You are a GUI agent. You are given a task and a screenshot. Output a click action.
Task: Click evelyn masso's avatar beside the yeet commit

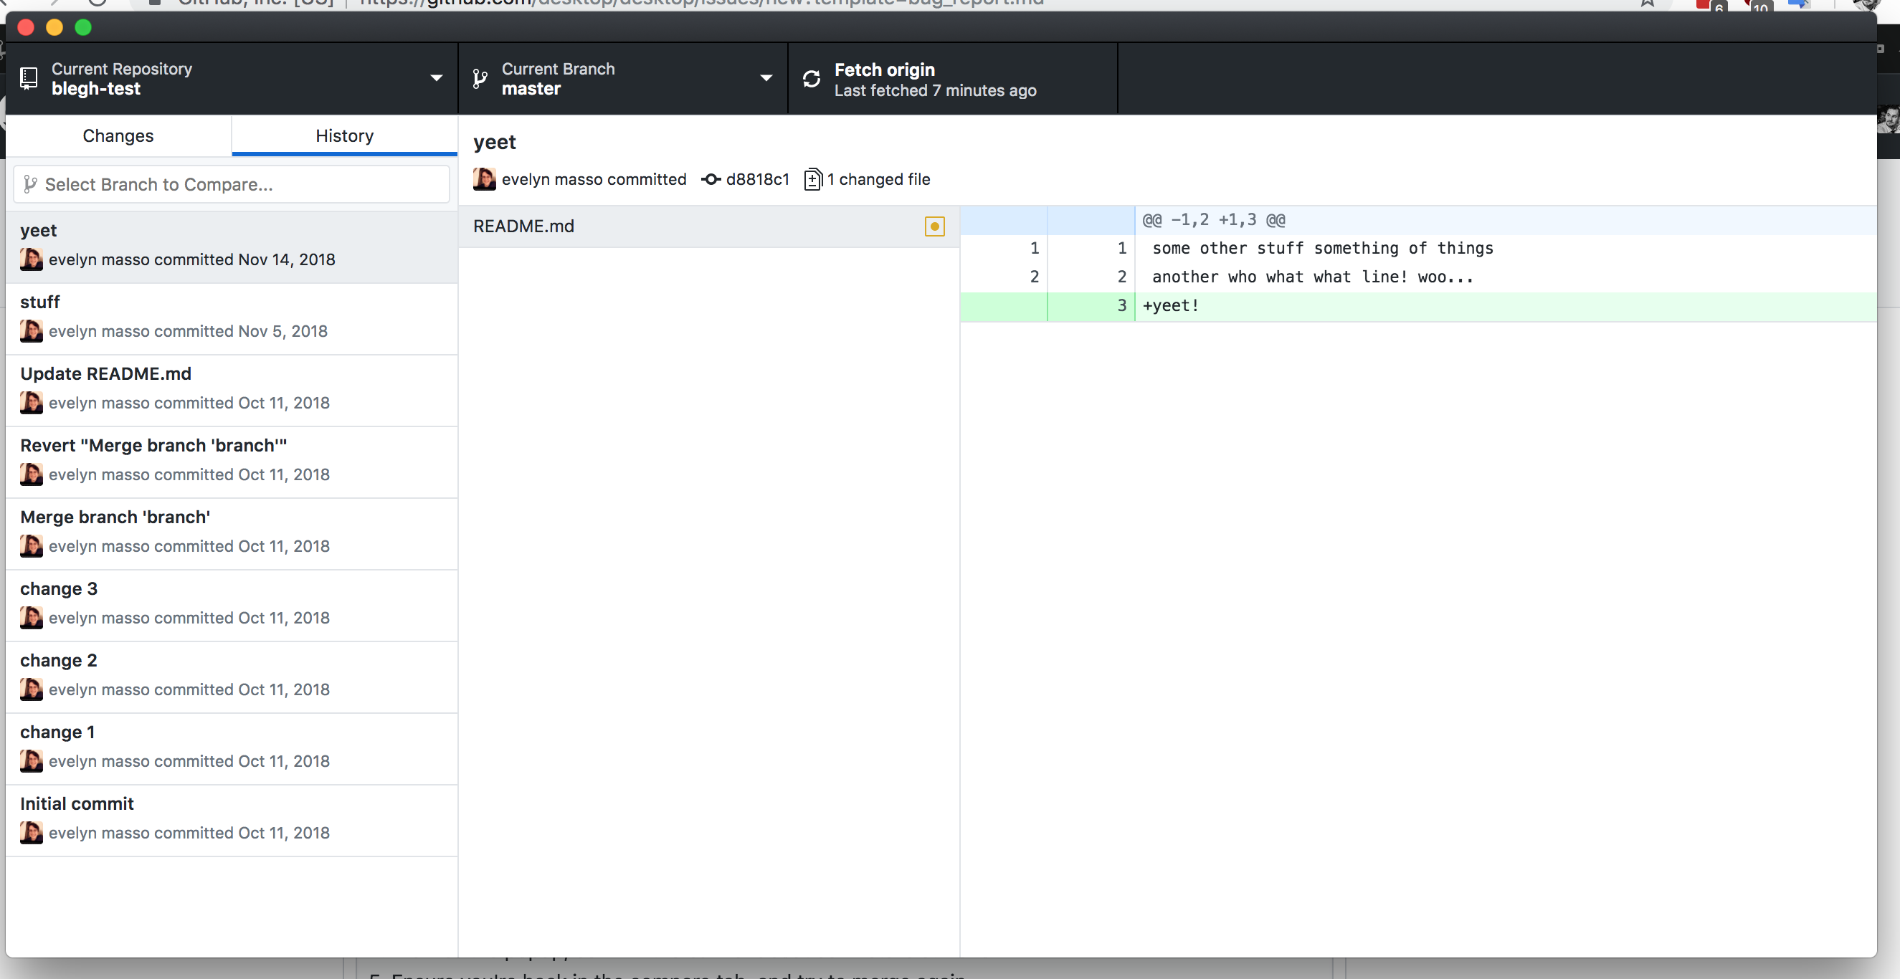click(484, 179)
